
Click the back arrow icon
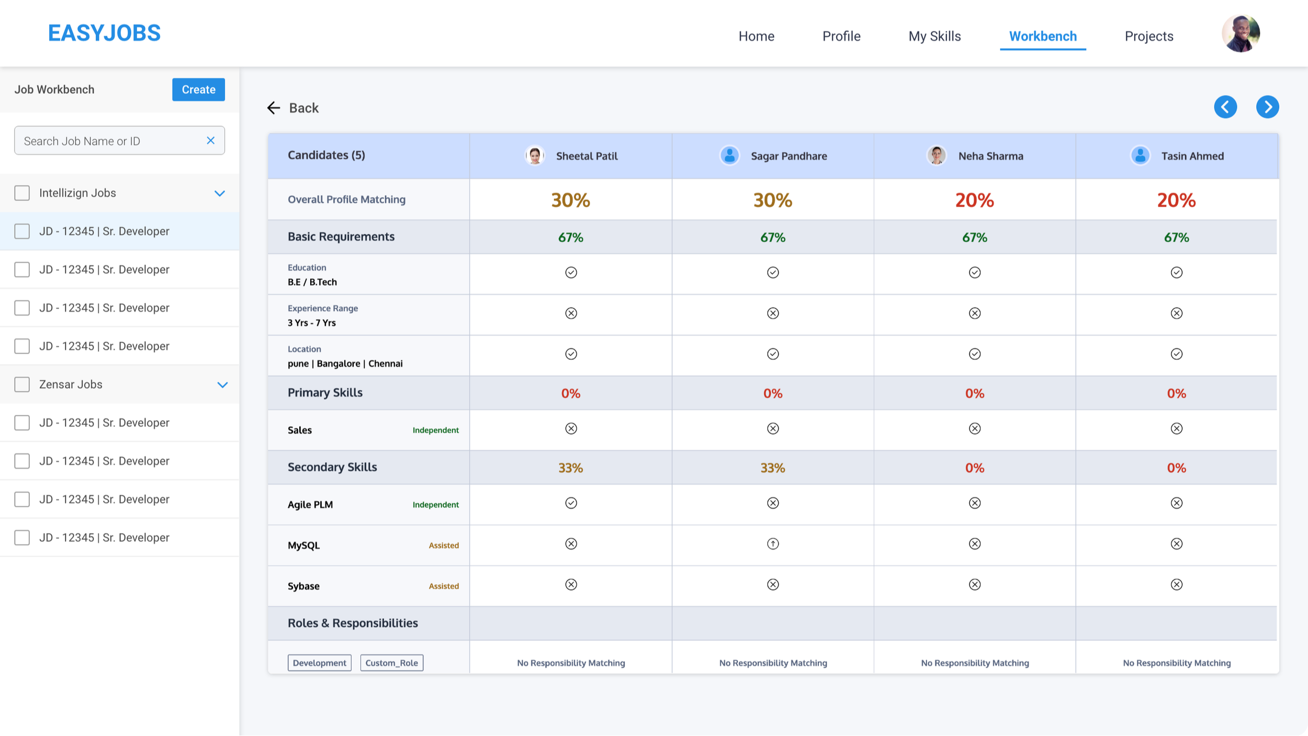tap(274, 108)
